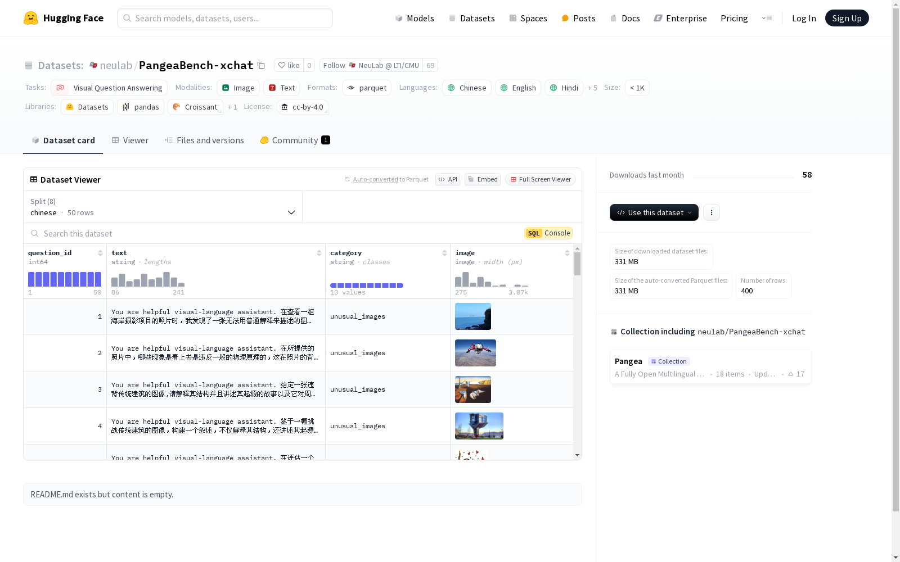Open Enterprise in the top navigation
This screenshot has width=900, height=562.
point(680,18)
